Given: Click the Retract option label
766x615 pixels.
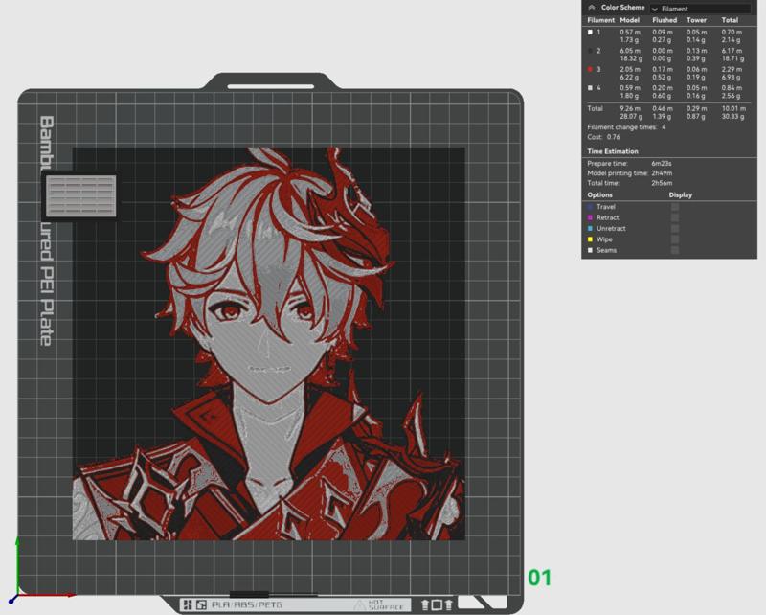Looking at the screenshot, I should 608,217.
